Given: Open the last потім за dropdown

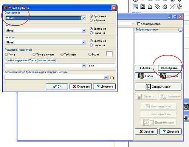Looking at the screenshot, I should (84, 42).
